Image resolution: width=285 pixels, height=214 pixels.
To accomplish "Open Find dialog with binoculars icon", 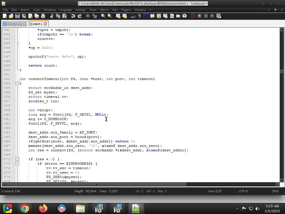I will click(x=88, y=16).
